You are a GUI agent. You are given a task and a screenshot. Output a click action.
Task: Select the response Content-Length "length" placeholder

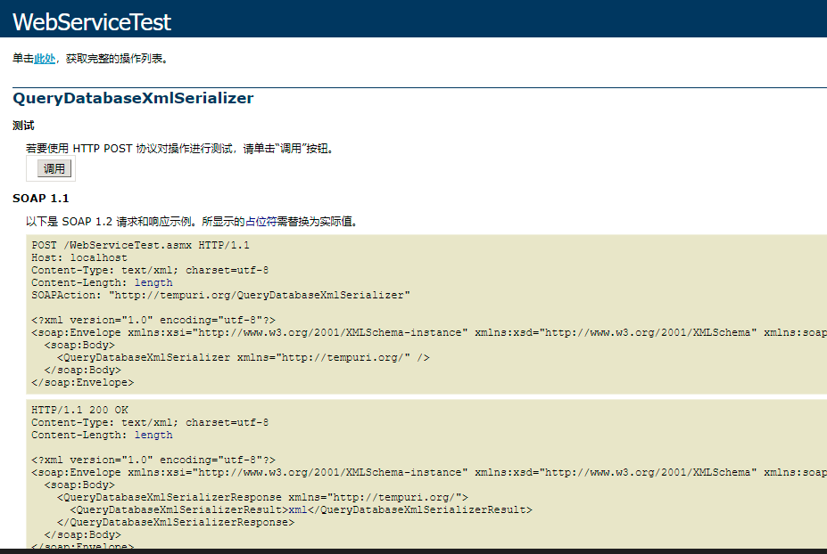point(153,435)
